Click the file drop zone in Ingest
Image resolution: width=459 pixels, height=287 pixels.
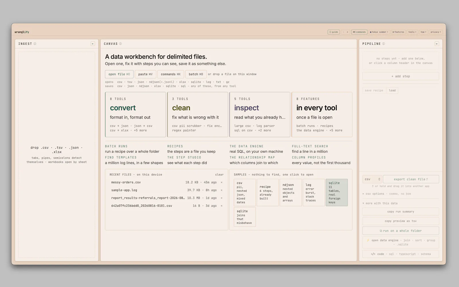click(57, 155)
